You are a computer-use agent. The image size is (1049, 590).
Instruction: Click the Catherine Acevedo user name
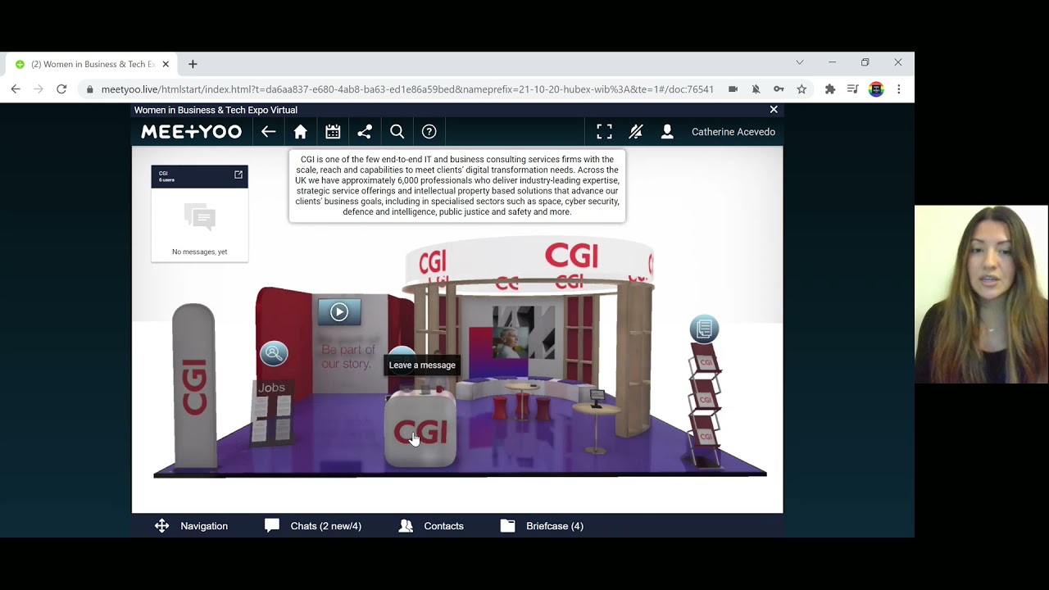[733, 132]
